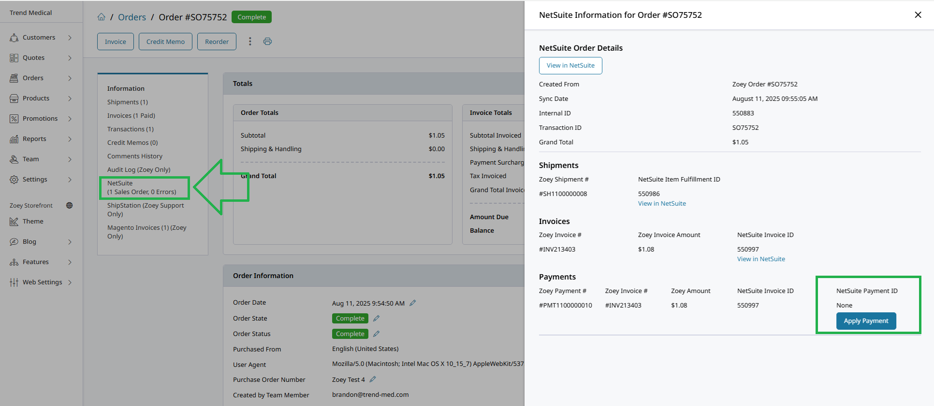
Task: Click the Invoice button
Action: point(116,42)
